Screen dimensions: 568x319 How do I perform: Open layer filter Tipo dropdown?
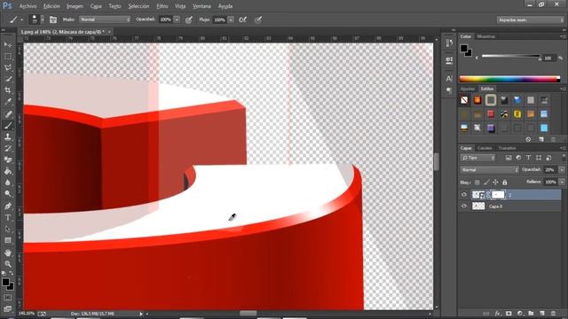click(477, 158)
